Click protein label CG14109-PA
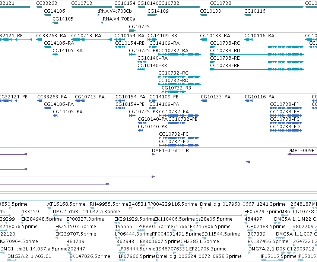 coord(164,104)
